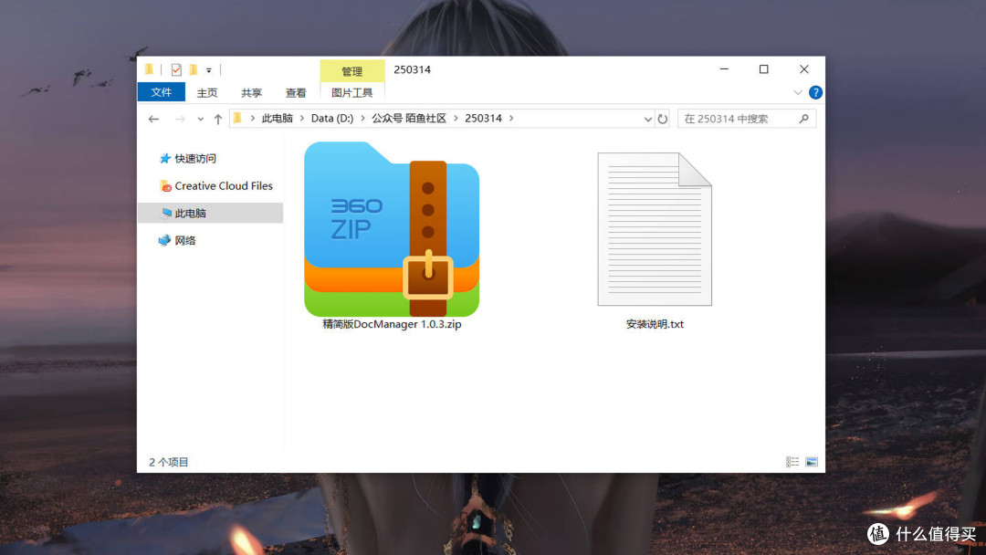Open the 图片工具 ribbon tab
Viewport: 986px width, 555px height.
point(352,93)
